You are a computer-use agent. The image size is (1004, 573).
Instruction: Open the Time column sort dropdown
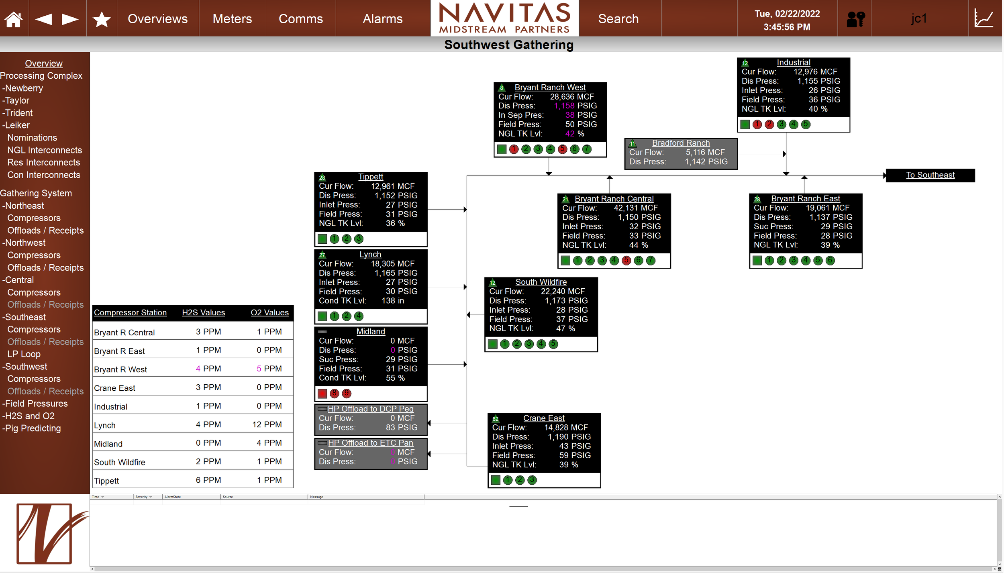(x=103, y=497)
